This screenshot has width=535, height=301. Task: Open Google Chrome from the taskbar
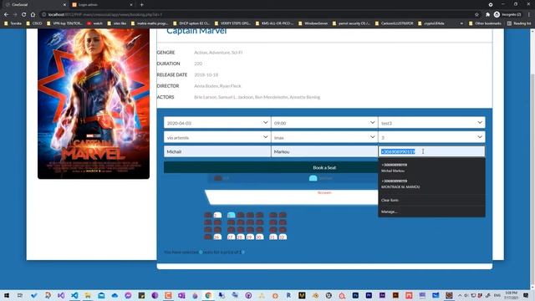208,295
